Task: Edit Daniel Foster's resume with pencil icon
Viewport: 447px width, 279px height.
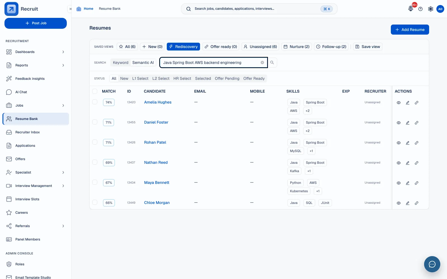Action: coord(408,123)
